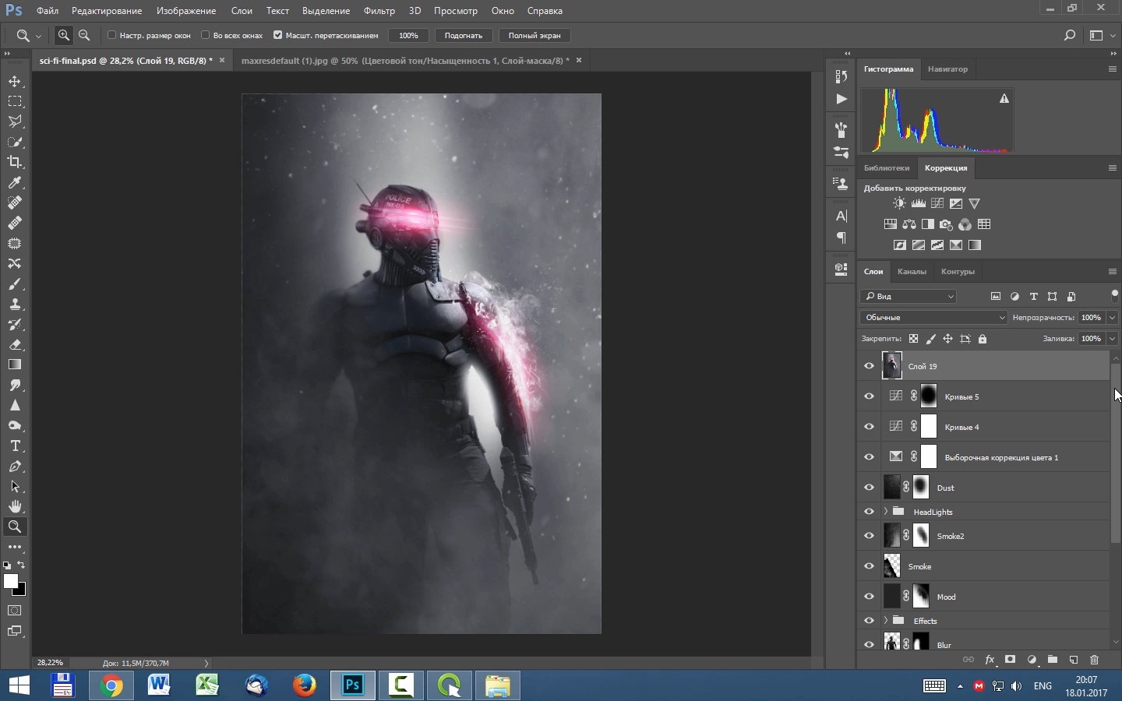This screenshot has width=1122, height=701.
Task: Add a Photo Filter adjustment
Action: 947,224
